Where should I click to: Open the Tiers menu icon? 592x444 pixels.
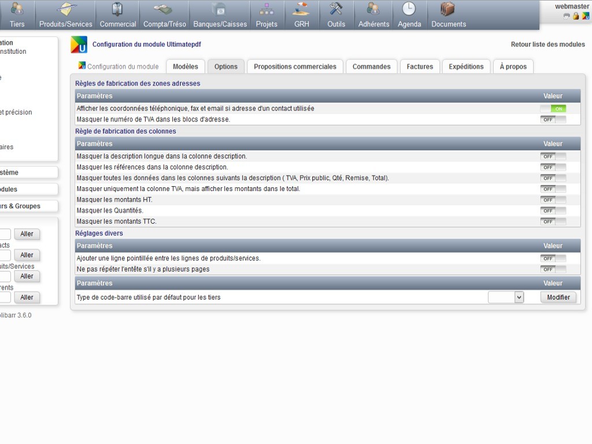point(17,9)
